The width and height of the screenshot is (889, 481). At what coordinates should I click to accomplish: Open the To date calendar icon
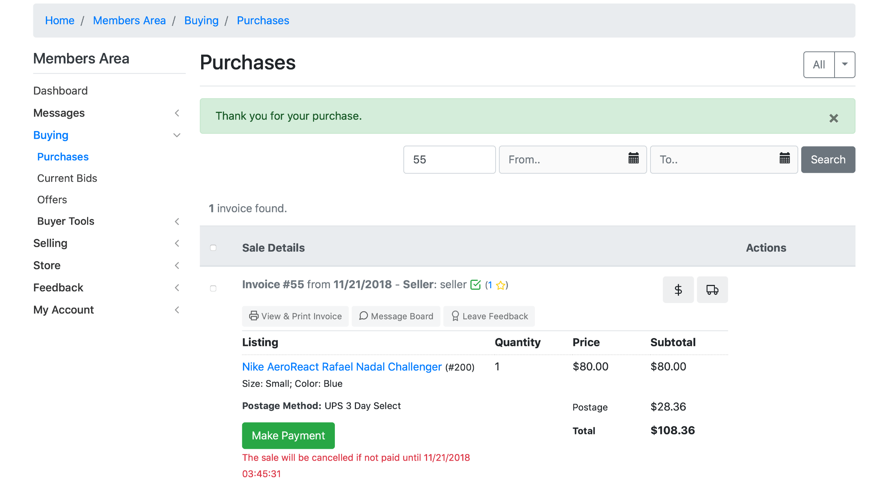[x=785, y=158]
